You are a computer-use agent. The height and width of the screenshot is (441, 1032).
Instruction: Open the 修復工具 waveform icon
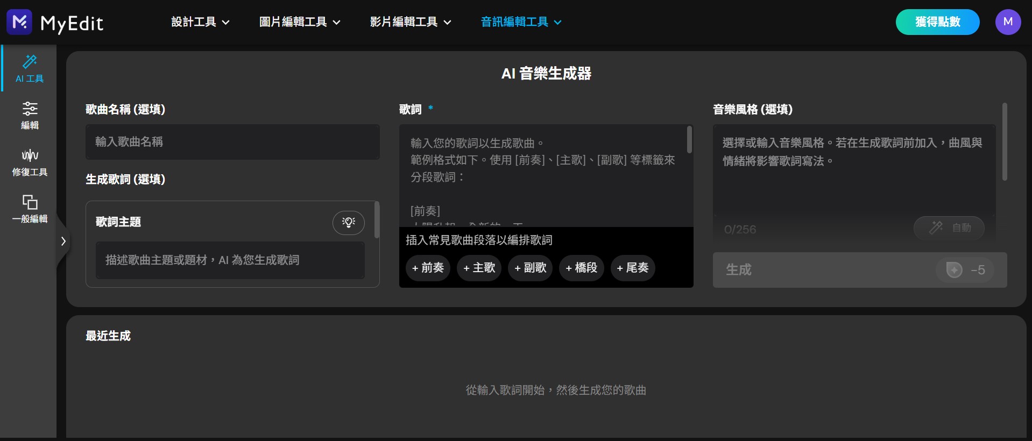coord(30,155)
